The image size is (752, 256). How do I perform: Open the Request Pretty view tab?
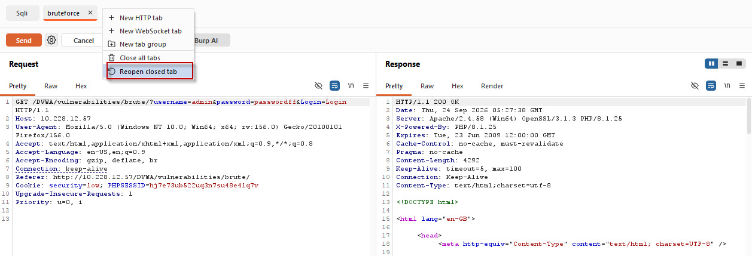(18, 86)
